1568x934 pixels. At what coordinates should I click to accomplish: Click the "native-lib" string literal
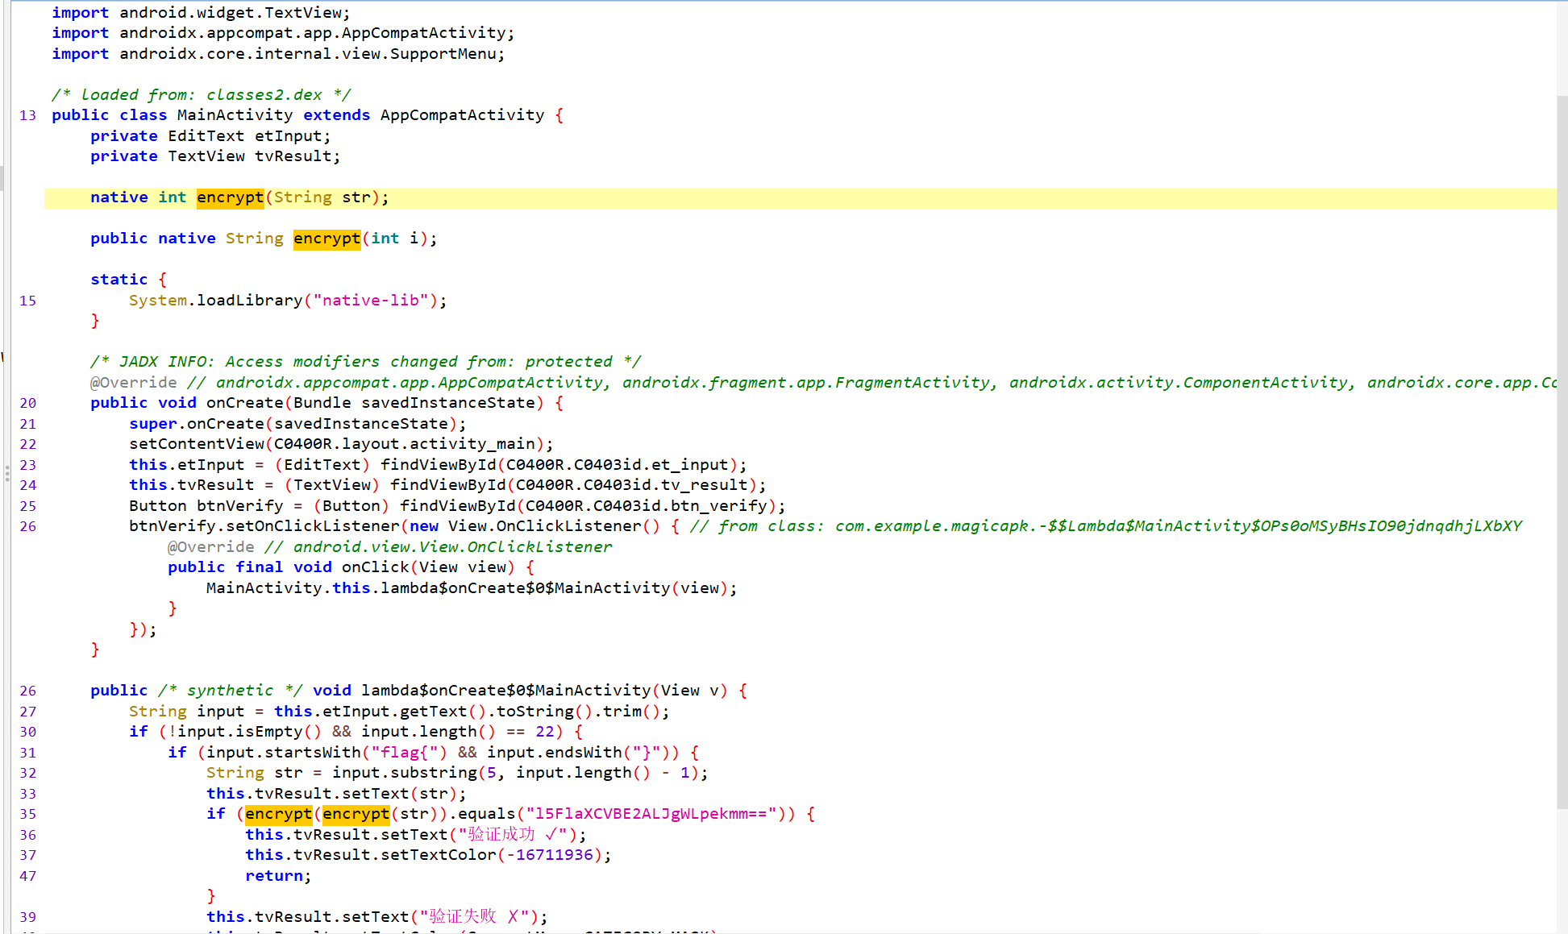tap(371, 301)
